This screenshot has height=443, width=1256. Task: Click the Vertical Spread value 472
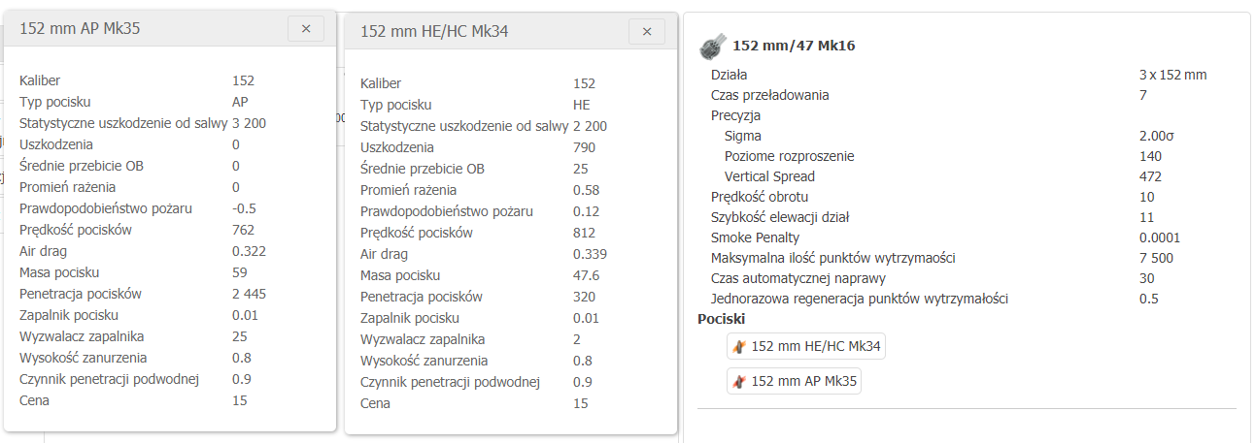click(x=1150, y=176)
